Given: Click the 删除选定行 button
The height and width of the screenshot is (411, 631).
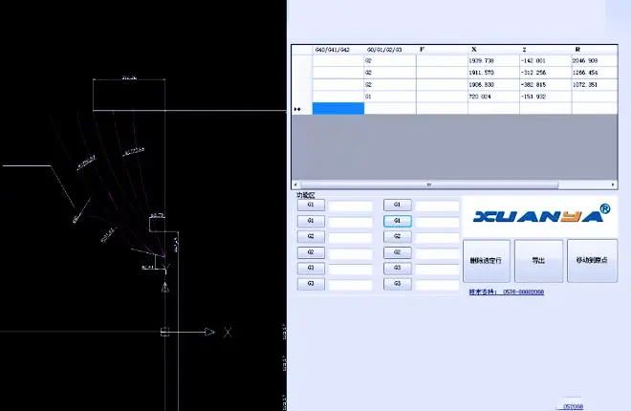Looking at the screenshot, I should pos(486,260).
